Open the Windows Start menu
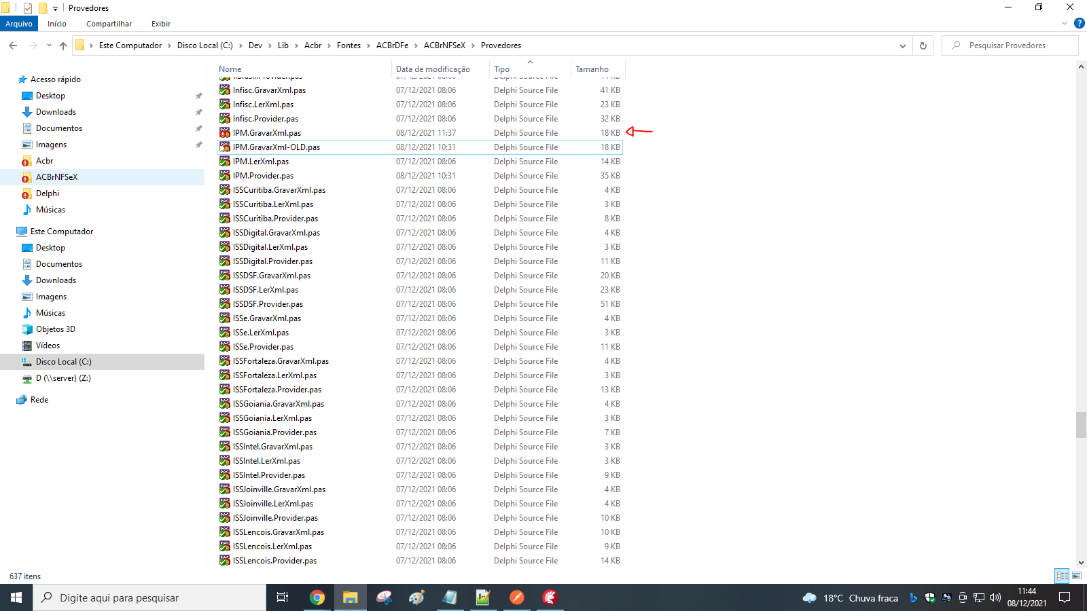This screenshot has height=611, width=1087. pyautogui.click(x=16, y=597)
